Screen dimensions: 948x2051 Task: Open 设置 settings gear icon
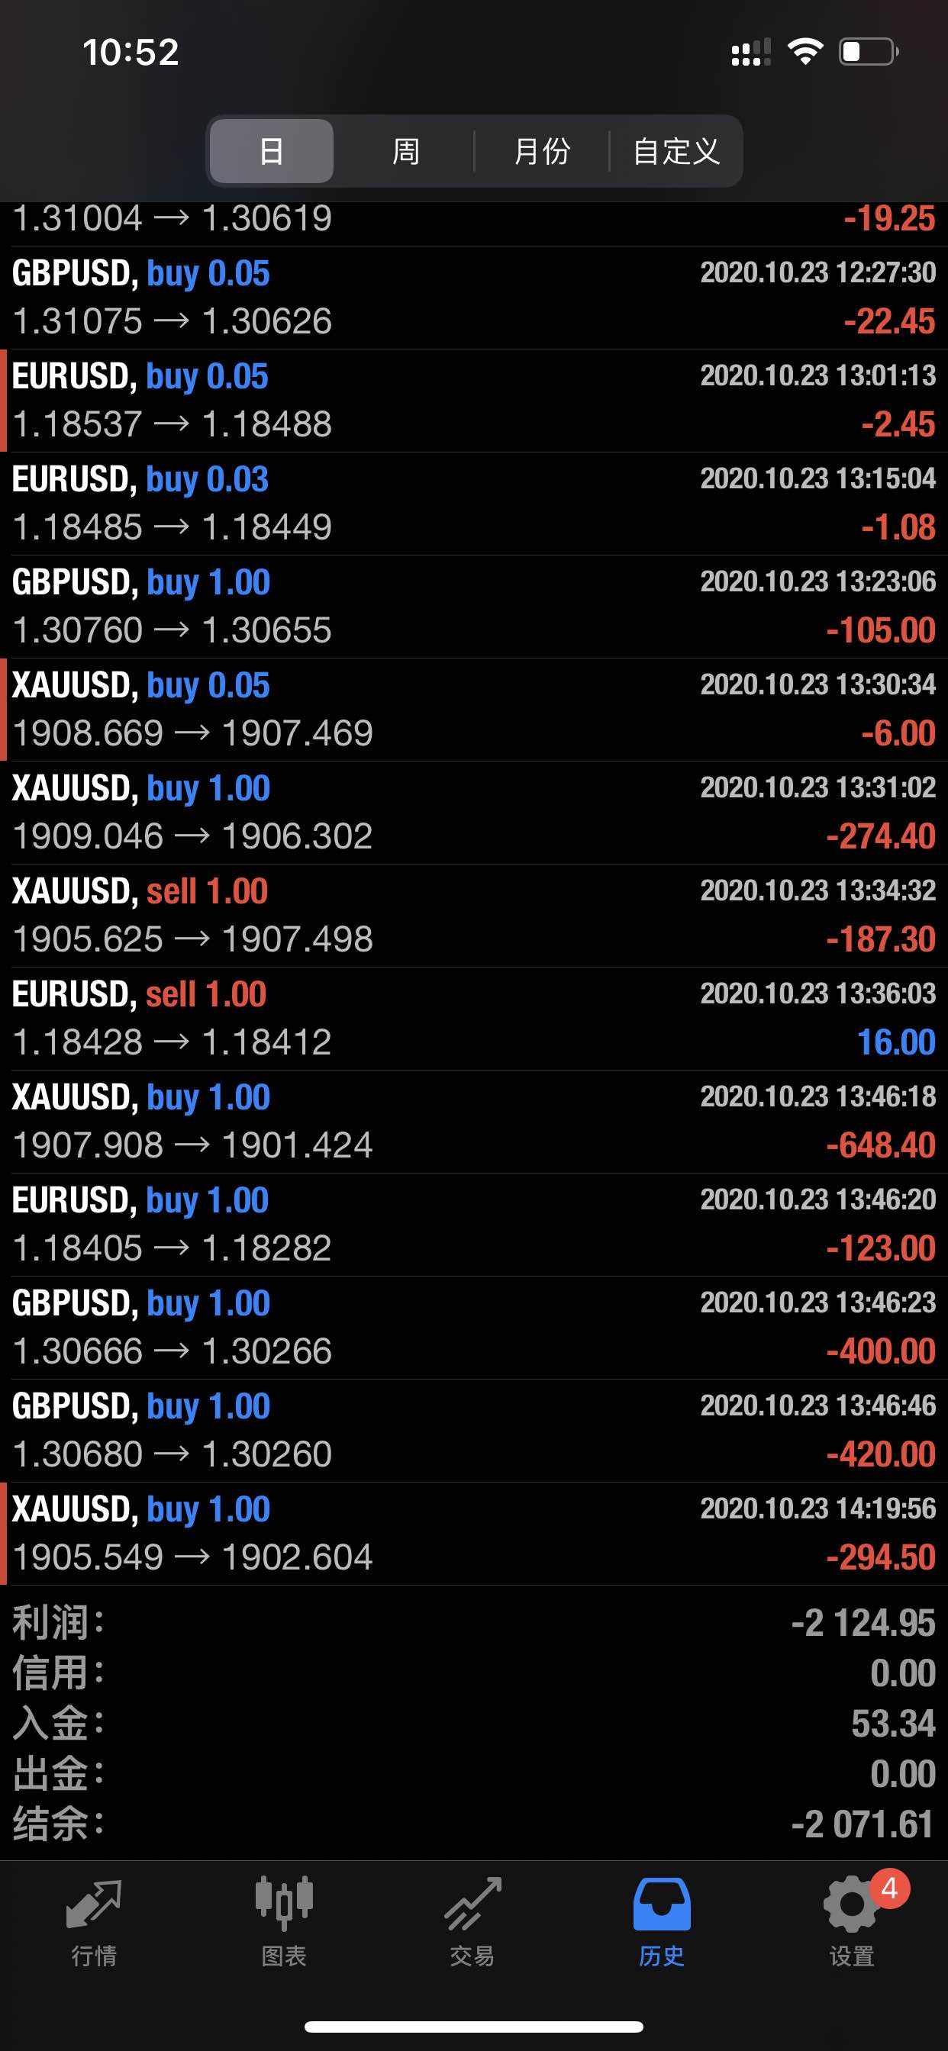852,1904
